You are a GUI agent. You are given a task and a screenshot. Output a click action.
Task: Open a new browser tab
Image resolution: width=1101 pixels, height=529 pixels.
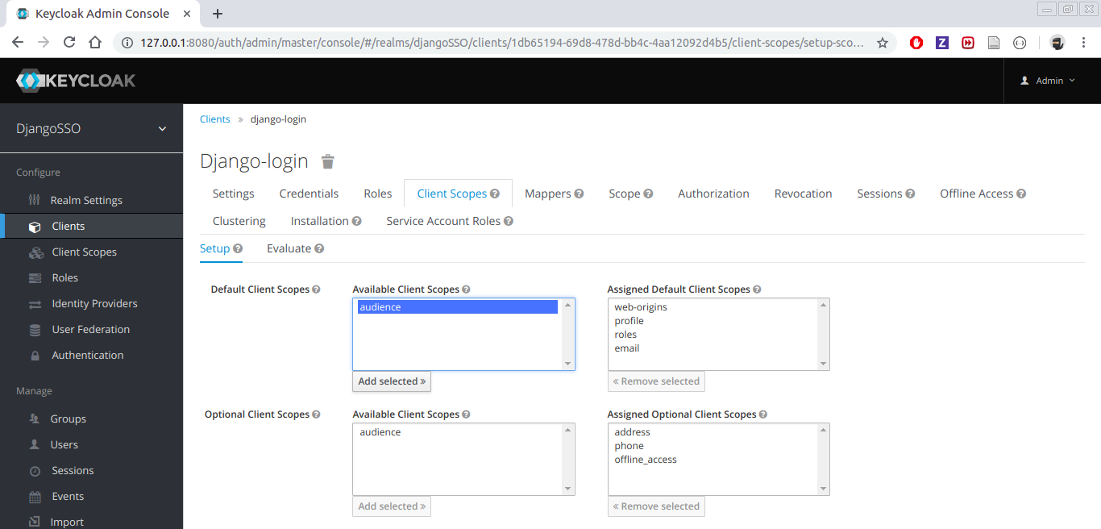pos(218,14)
